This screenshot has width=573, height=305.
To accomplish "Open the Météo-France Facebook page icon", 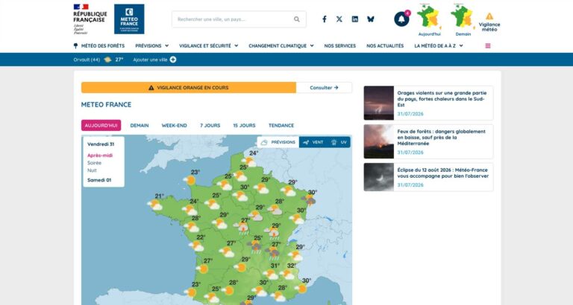I will coord(324,19).
